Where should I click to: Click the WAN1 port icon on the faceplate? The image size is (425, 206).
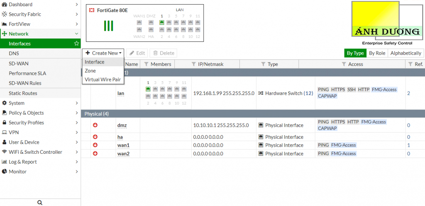click(139, 22)
